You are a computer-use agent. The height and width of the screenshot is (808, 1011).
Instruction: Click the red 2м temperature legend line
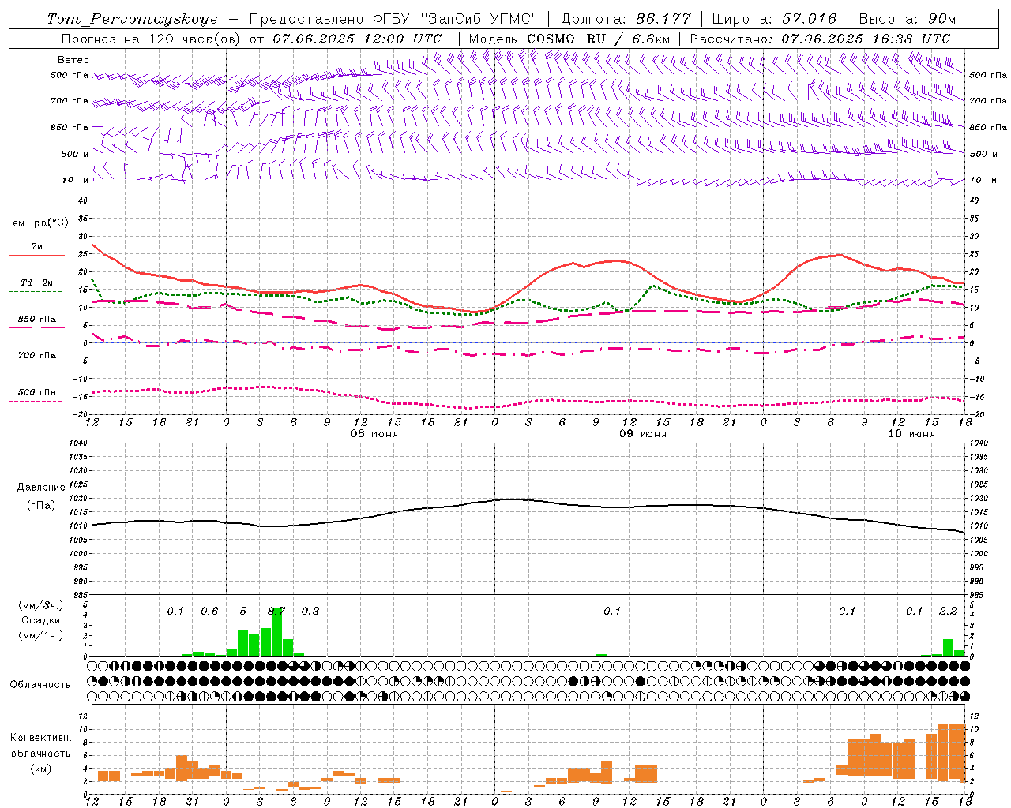pos(36,255)
